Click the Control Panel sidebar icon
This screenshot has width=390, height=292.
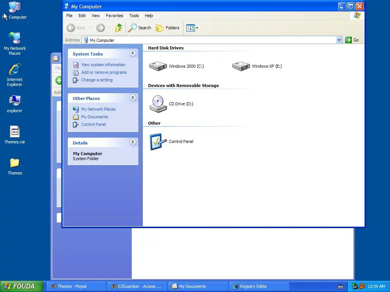(76, 125)
